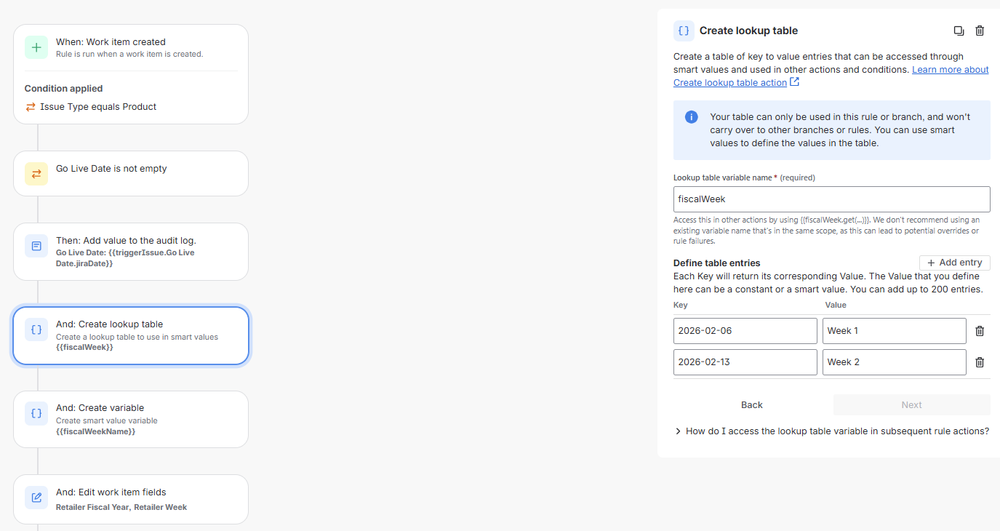Select the Then: Add value to audit log step
This screenshot has height=531, width=1000.
click(131, 252)
